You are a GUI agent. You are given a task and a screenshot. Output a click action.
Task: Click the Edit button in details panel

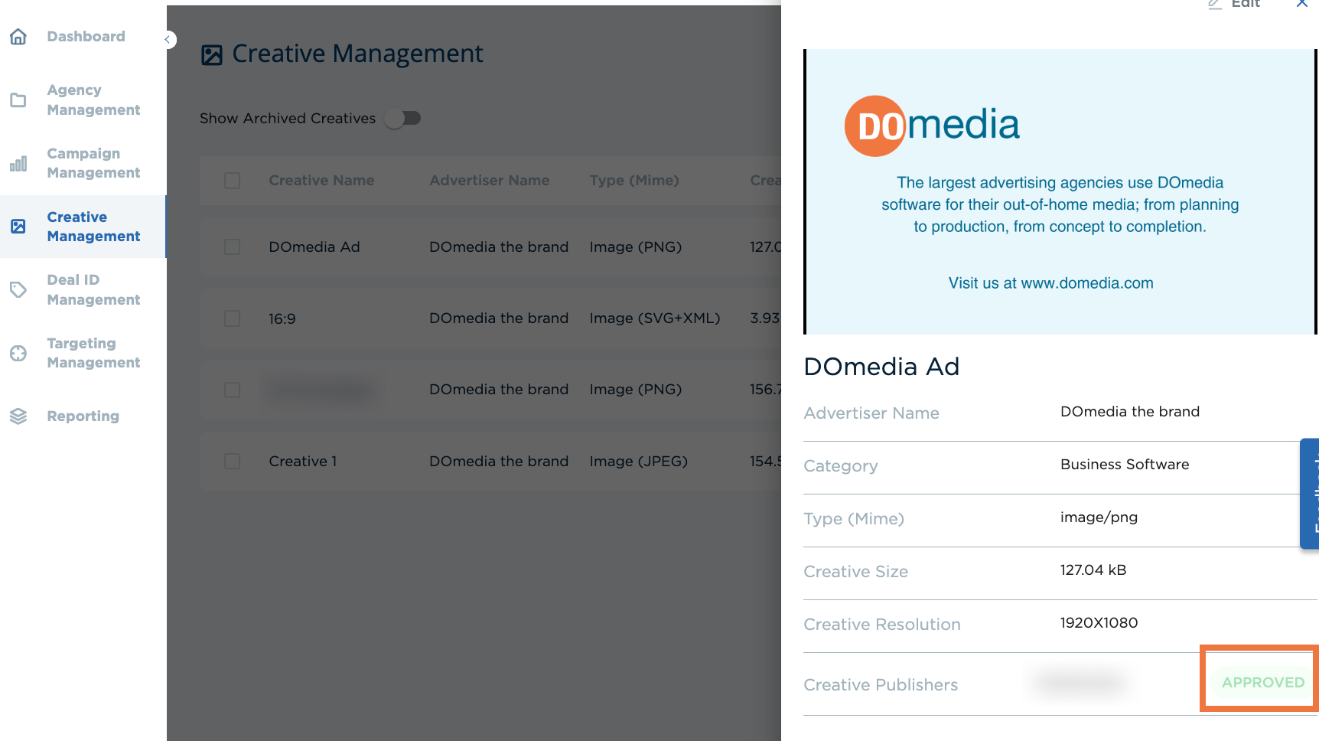(x=1234, y=4)
